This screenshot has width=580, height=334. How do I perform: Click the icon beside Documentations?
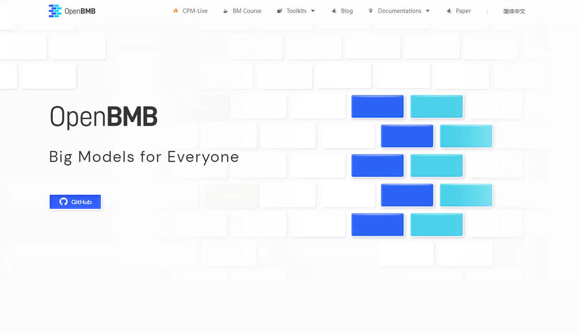(x=371, y=11)
